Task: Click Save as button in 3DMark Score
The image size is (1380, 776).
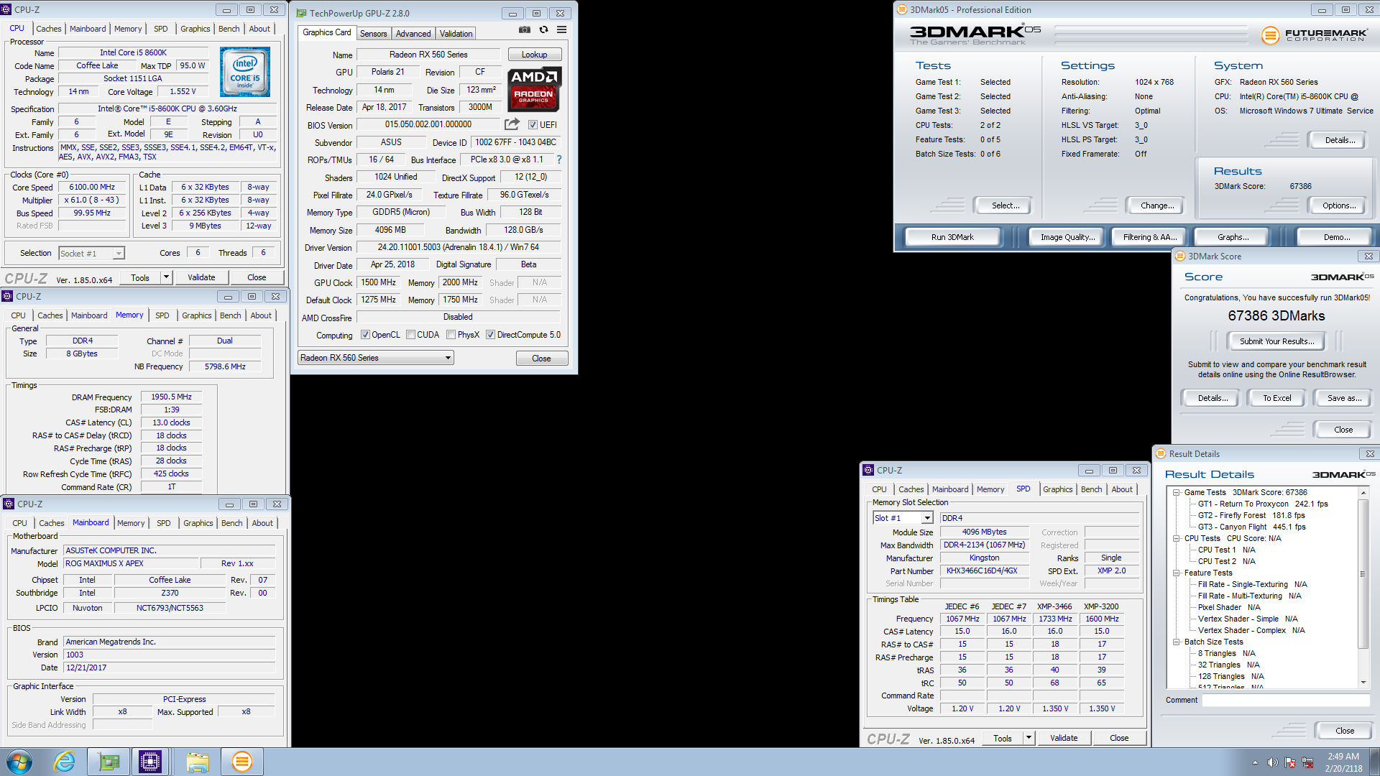Action: [1343, 398]
